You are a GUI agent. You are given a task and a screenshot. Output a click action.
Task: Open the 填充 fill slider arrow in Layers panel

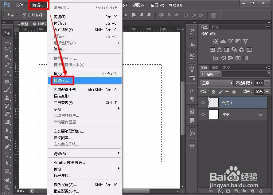pos(267,92)
